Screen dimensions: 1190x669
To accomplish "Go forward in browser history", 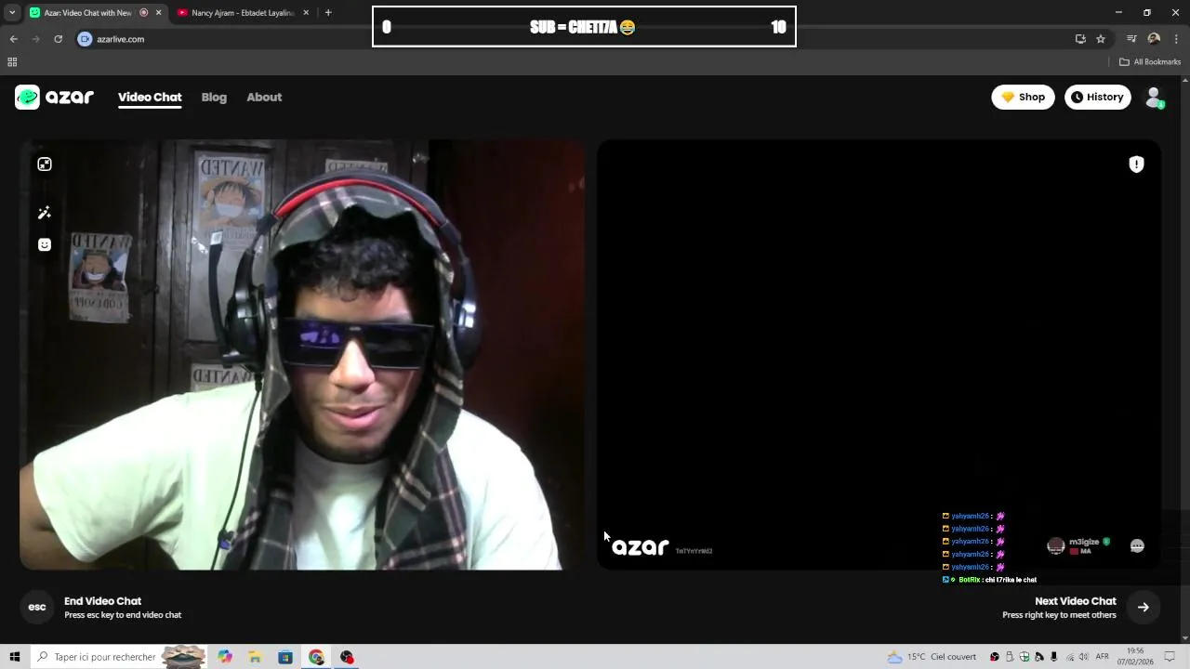I will 35,39.
